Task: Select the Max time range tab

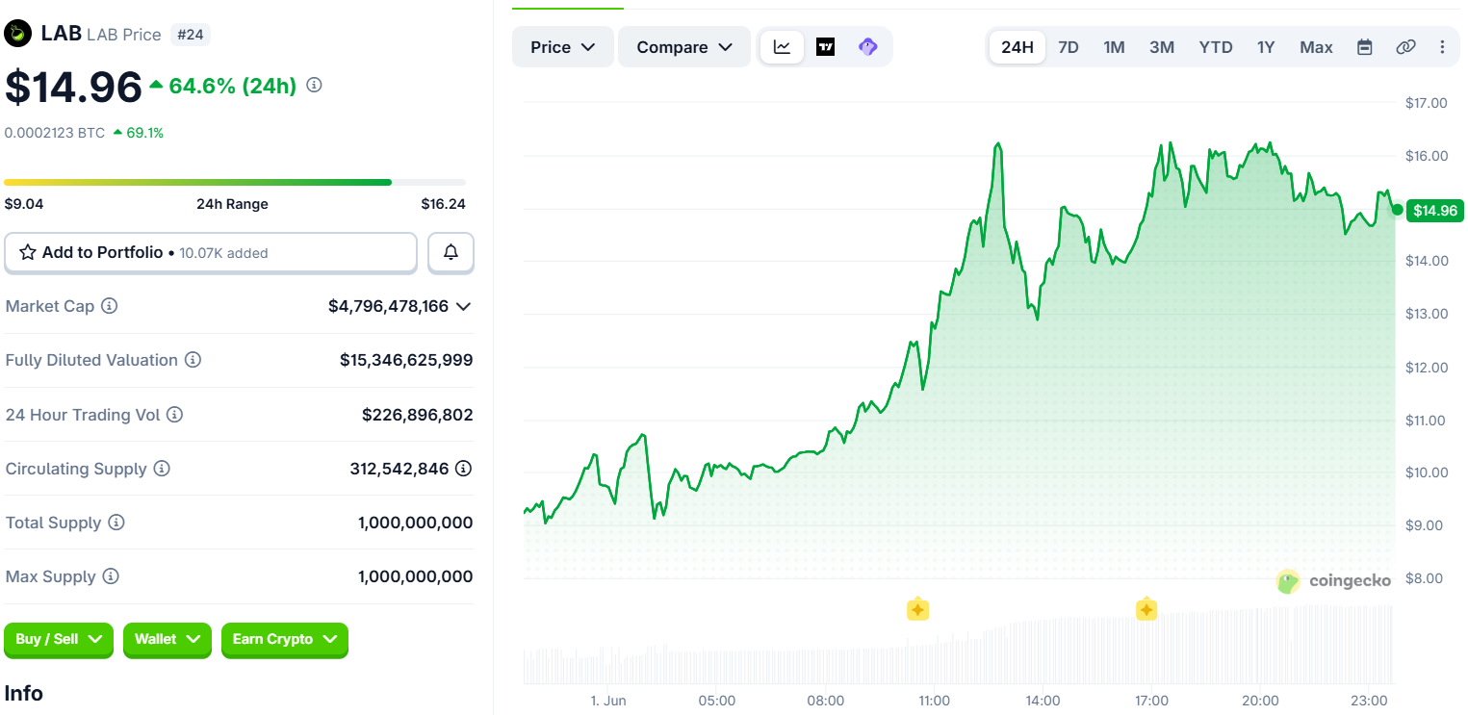Action: (1316, 47)
